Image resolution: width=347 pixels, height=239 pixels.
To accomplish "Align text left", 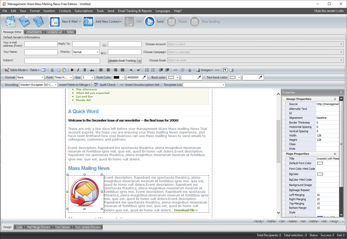I will pyautogui.click(x=101, y=70).
